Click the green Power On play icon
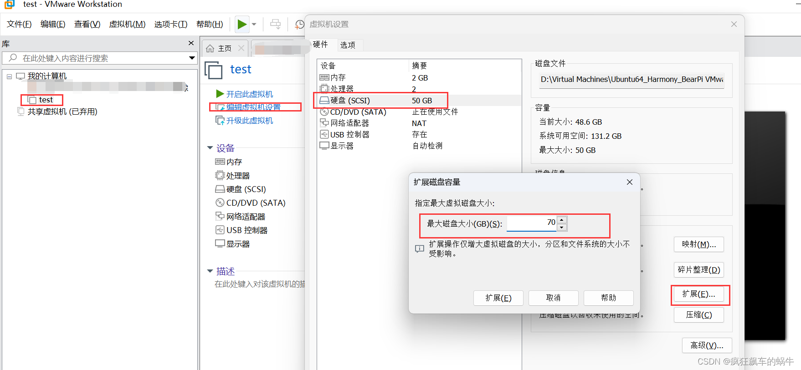 [242, 24]
